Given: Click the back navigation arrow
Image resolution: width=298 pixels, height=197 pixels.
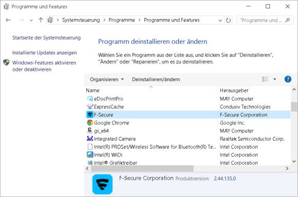Looking at the screenshot, I should click(x=8, y=20).
